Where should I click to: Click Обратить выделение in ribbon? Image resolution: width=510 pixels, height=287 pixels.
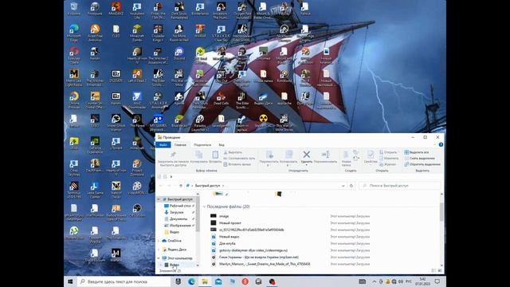(x=422, y=164)
